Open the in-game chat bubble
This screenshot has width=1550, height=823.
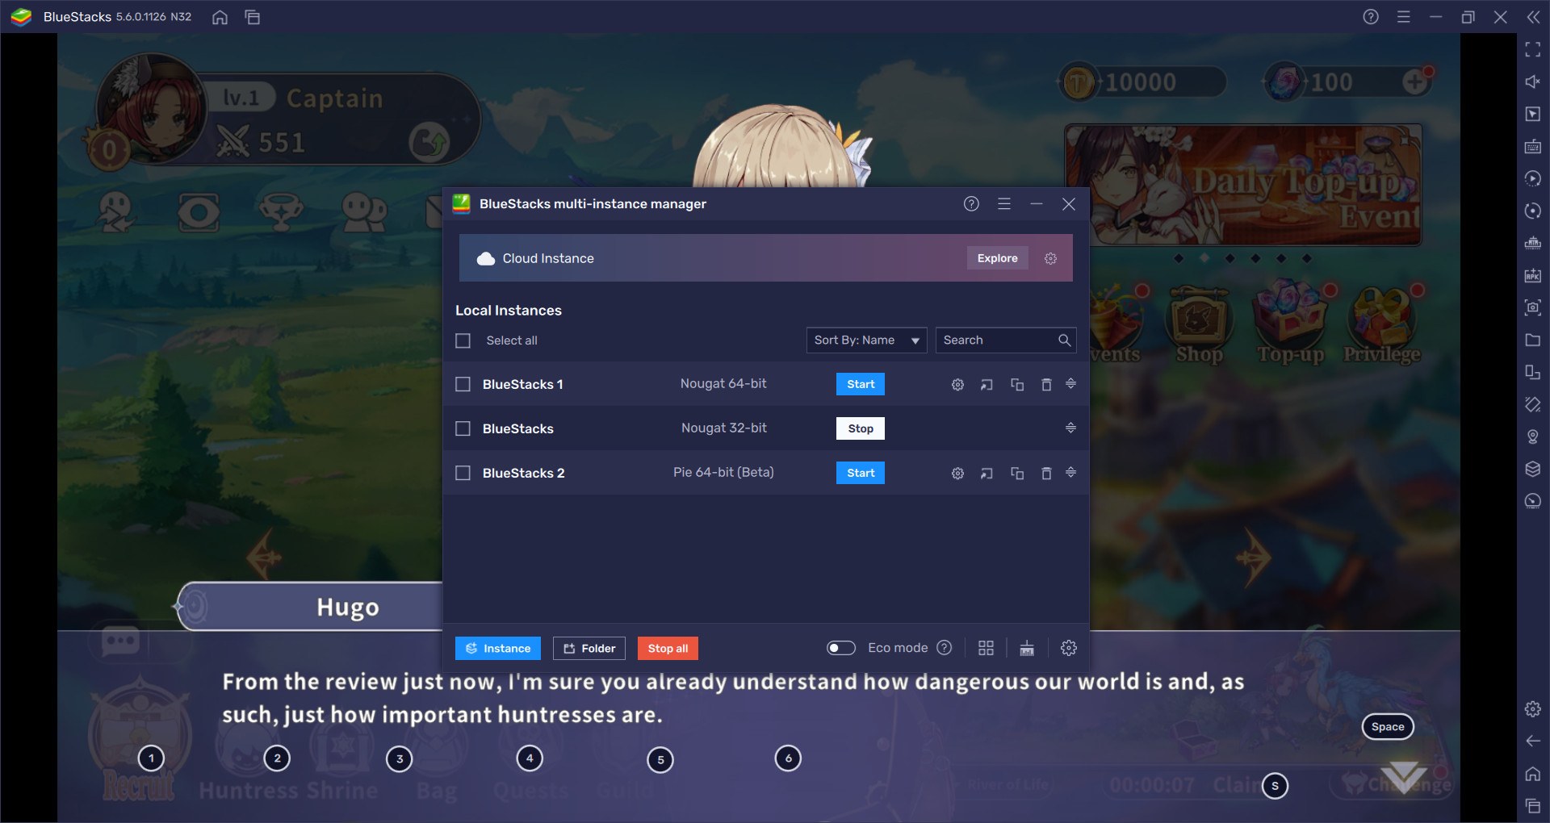(x=121, y=642)
